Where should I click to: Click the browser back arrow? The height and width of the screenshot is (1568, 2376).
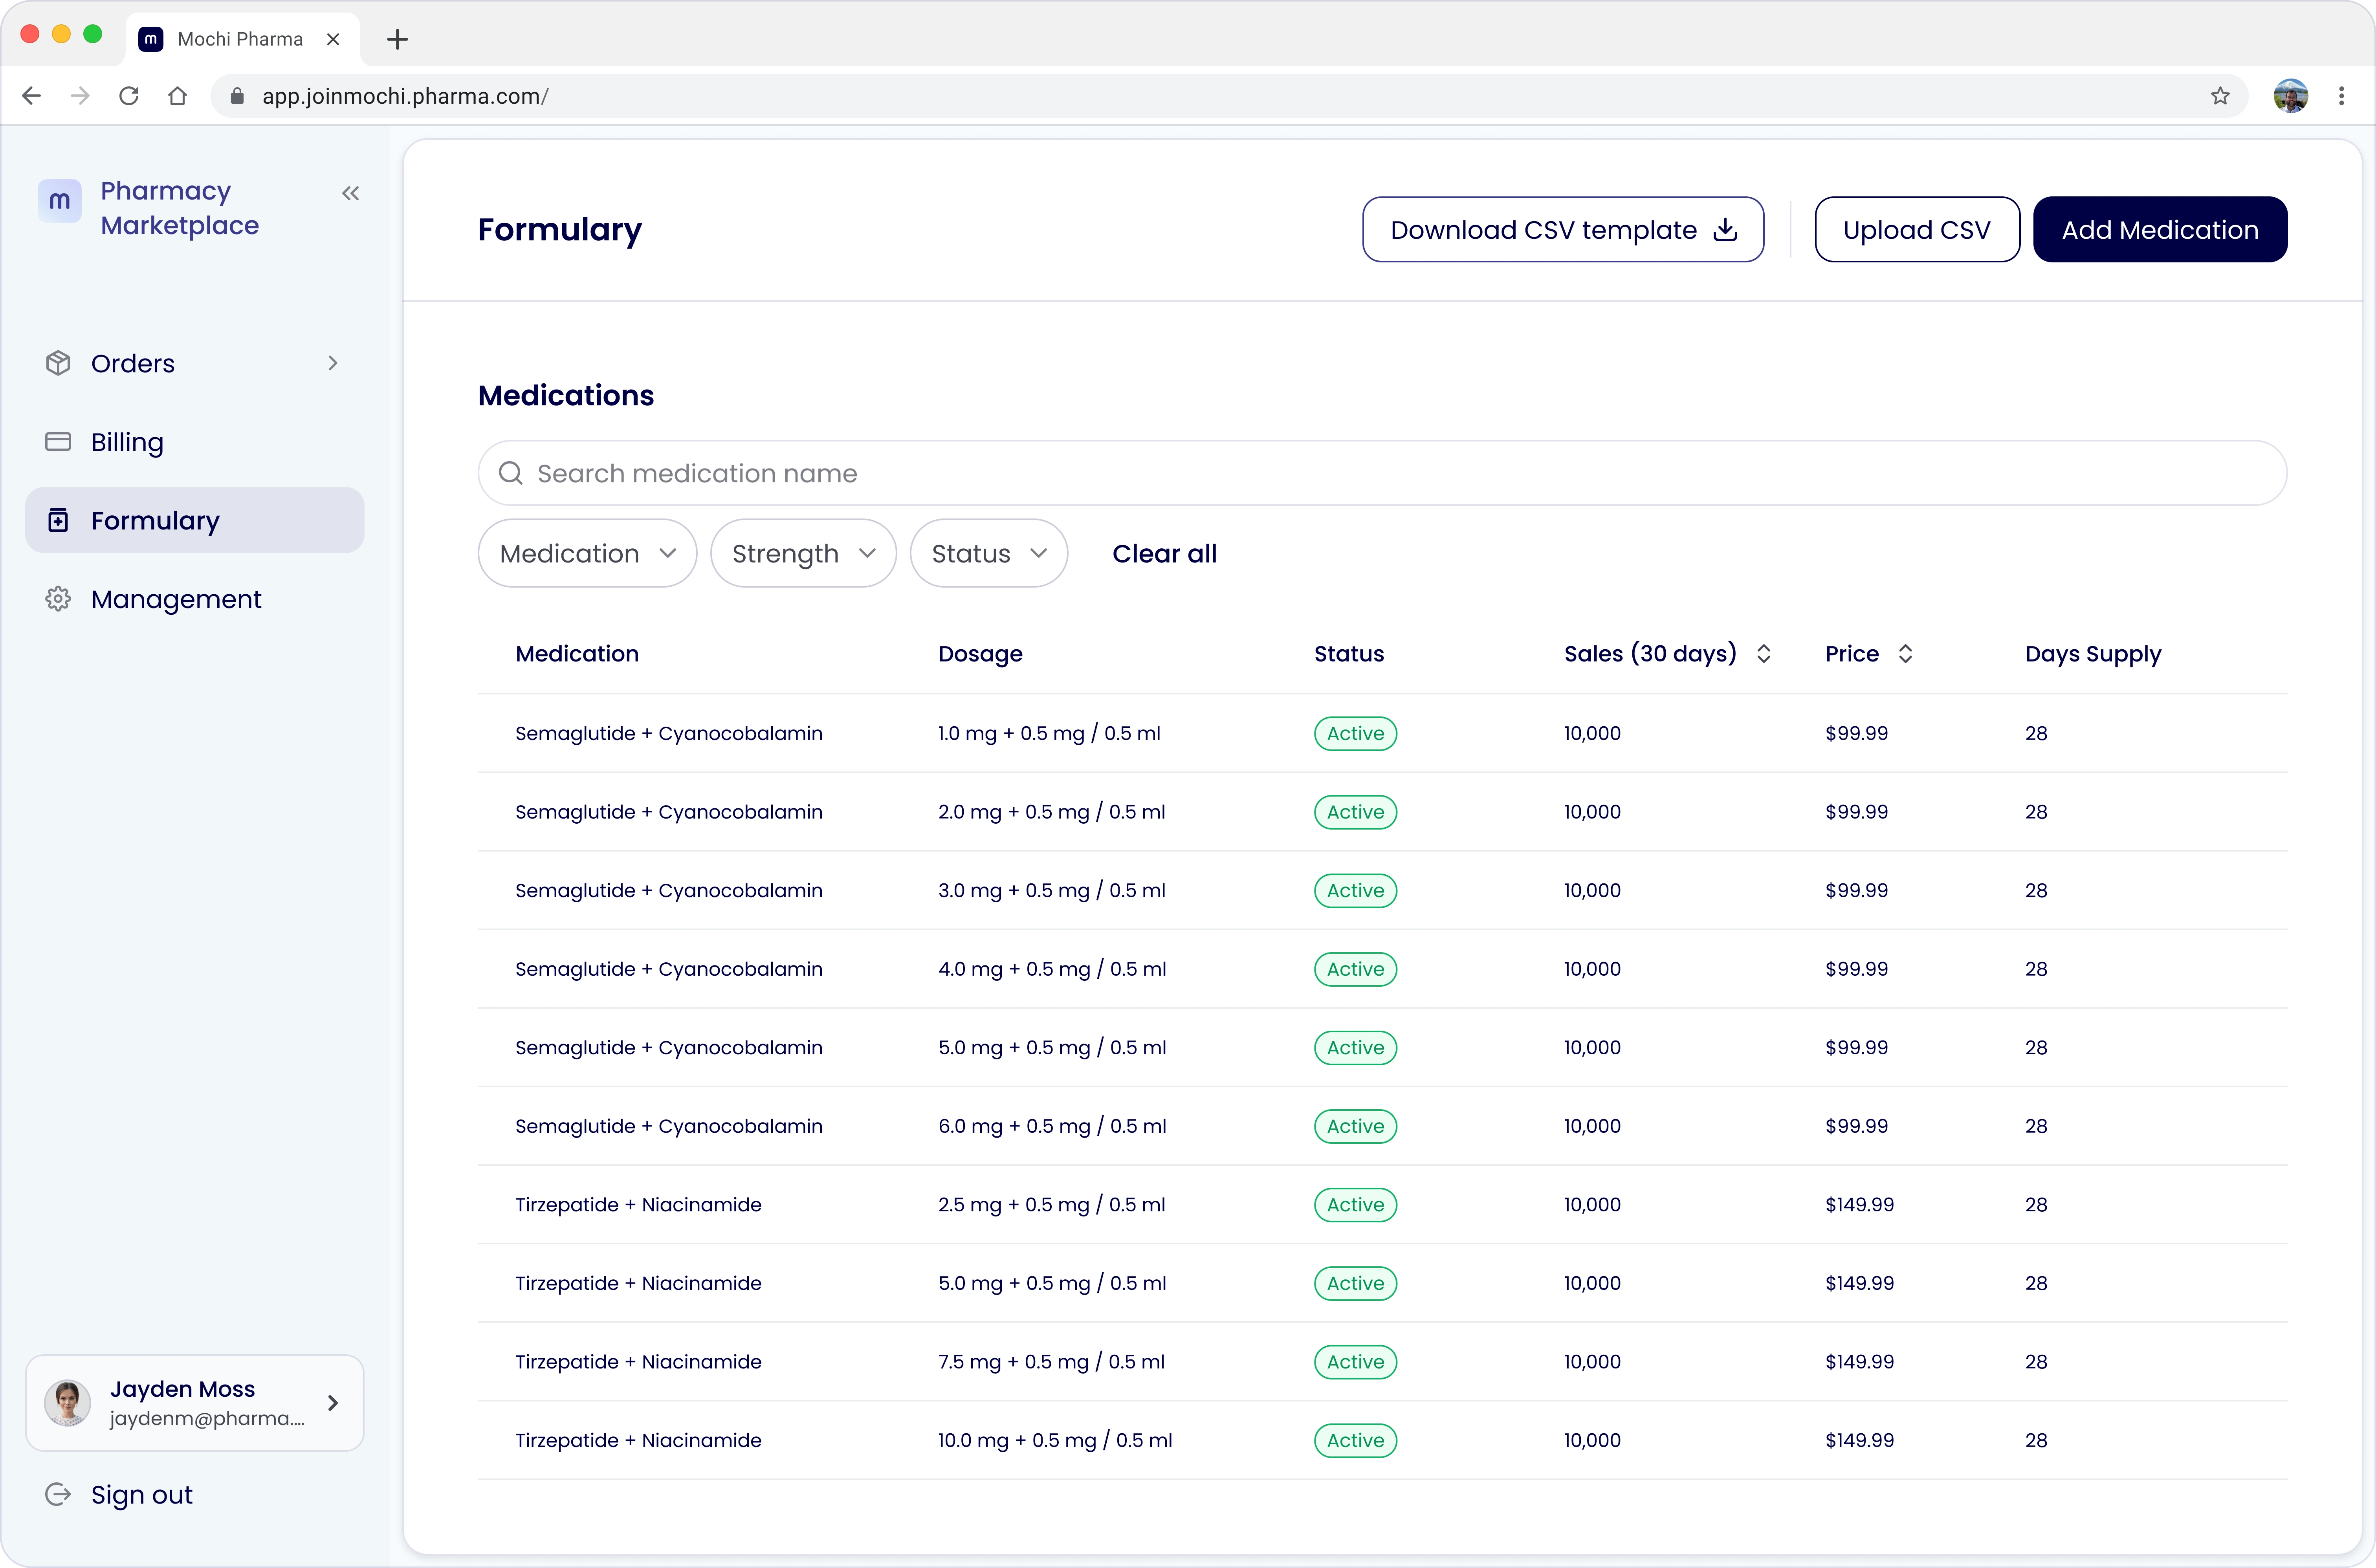(x=32, y=96)
